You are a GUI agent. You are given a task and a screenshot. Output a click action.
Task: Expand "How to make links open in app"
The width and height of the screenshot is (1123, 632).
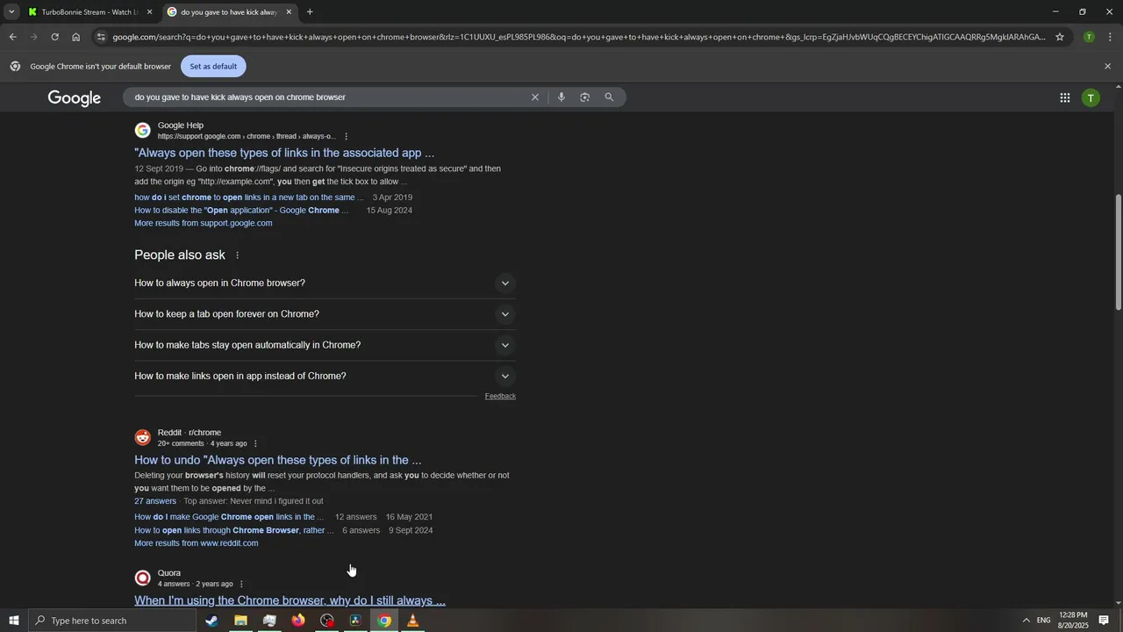click(x=325, y=376)
